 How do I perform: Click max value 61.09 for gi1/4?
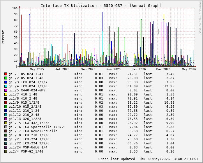[x=132, y=86]
